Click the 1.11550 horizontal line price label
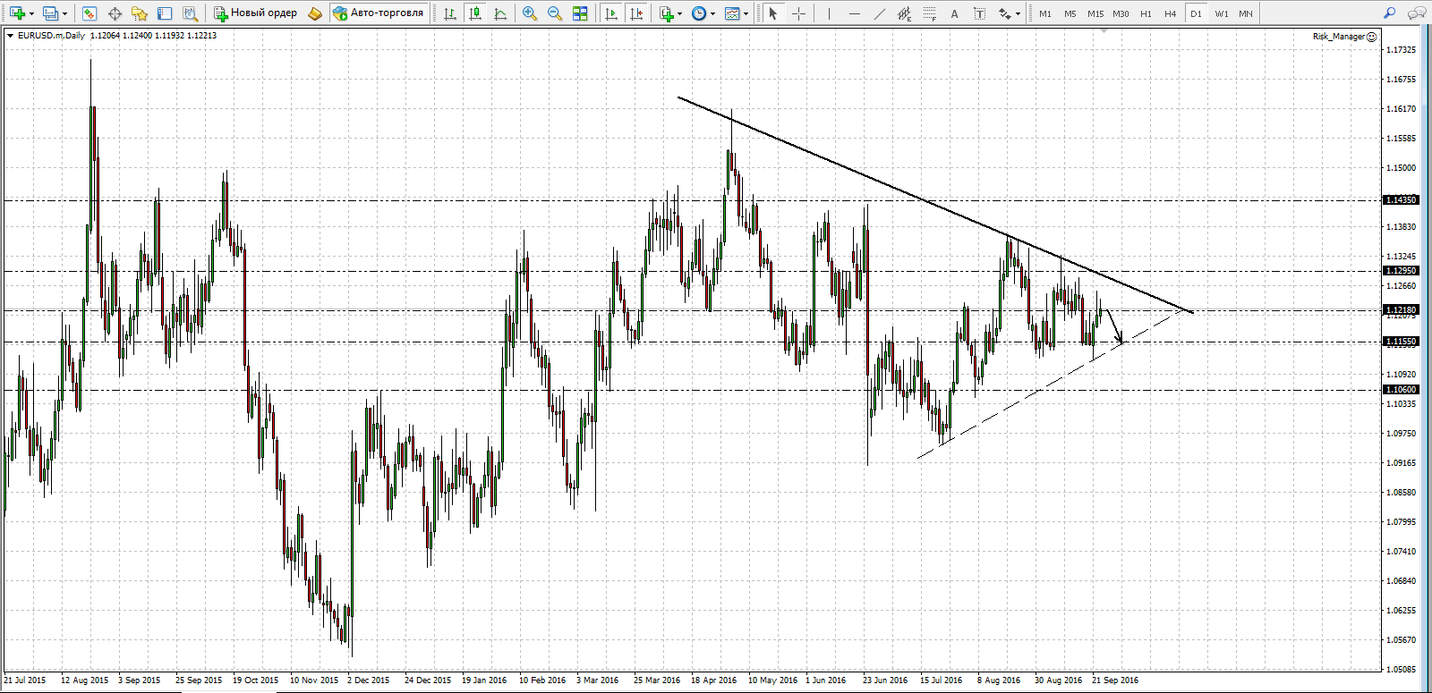Screen dimensions: 1432x693 1402,342
